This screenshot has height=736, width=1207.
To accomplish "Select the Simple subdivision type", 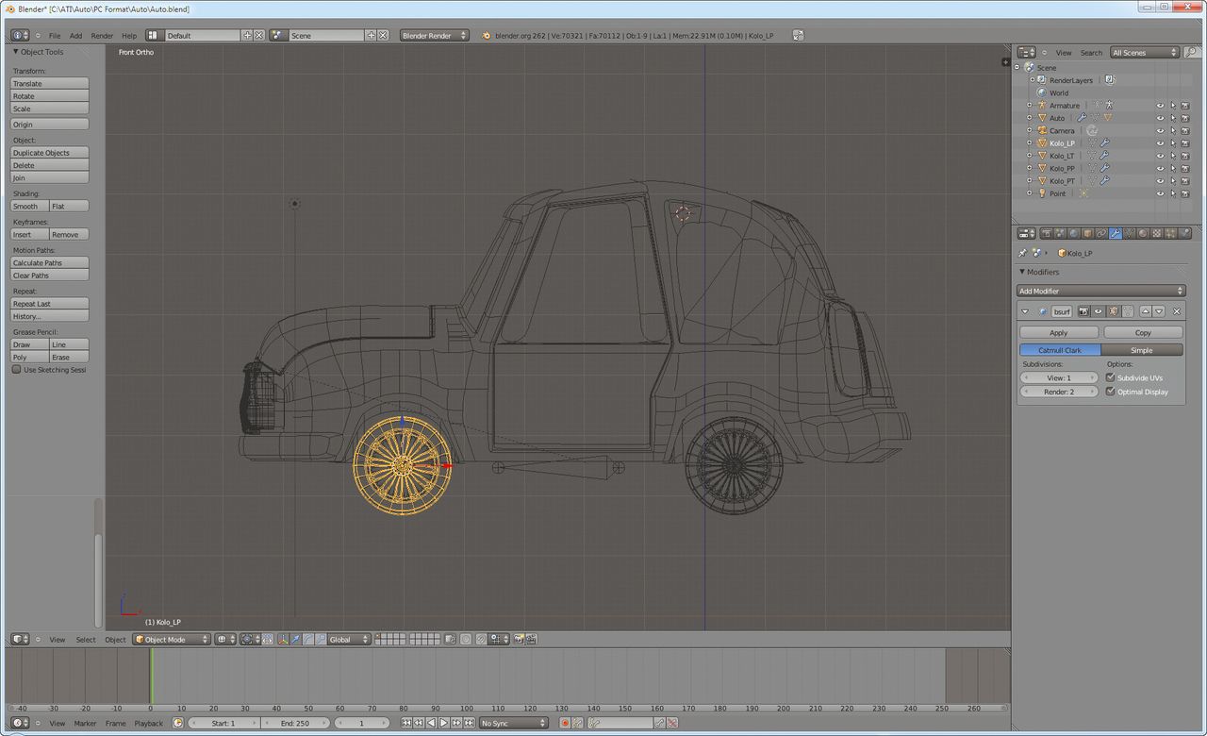I will click(1142, 350).
